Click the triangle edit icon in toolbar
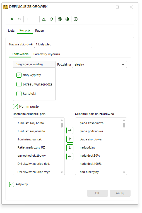Image resolution: width=142 pixels, height=213 pixels. pos(44,19)
